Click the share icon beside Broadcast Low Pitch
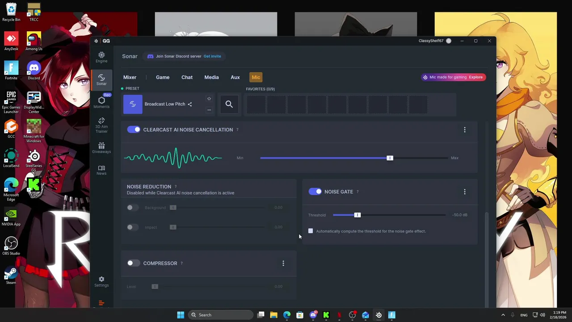The height and width of the screenshot is (322, 572). click(x=190, y=104)
